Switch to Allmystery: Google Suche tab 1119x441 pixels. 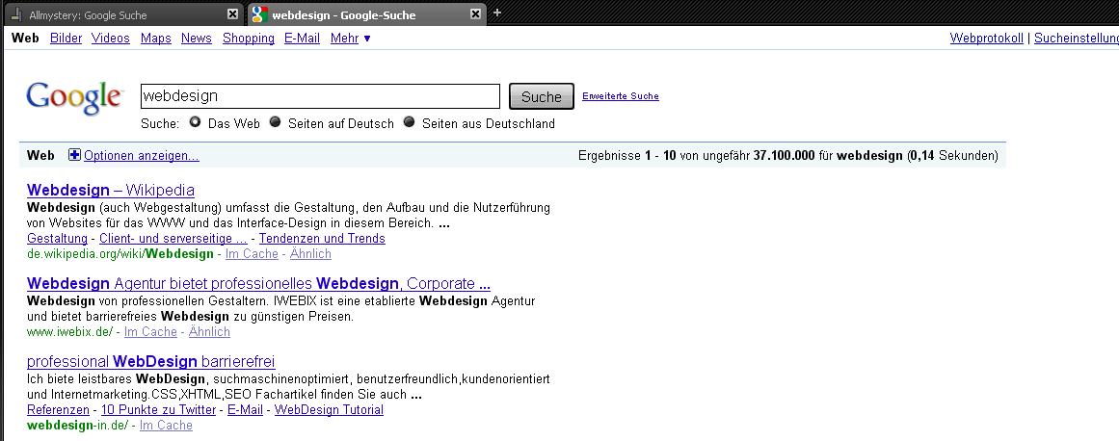(125, 14)
